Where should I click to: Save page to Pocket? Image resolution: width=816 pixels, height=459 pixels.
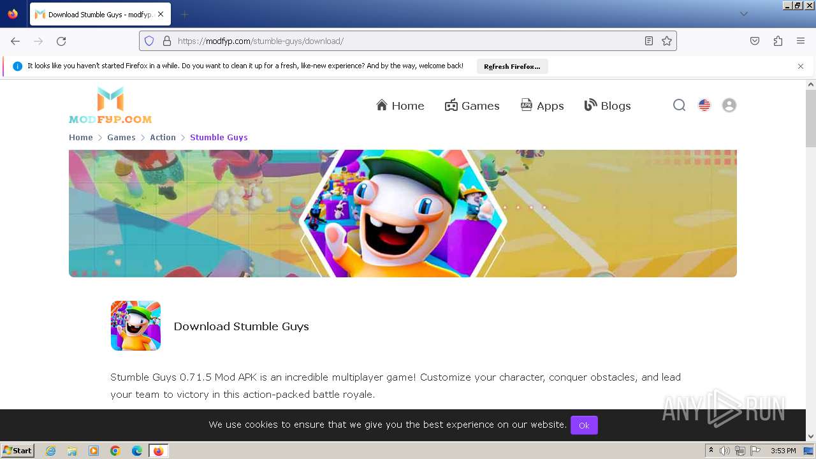point(755,41)
